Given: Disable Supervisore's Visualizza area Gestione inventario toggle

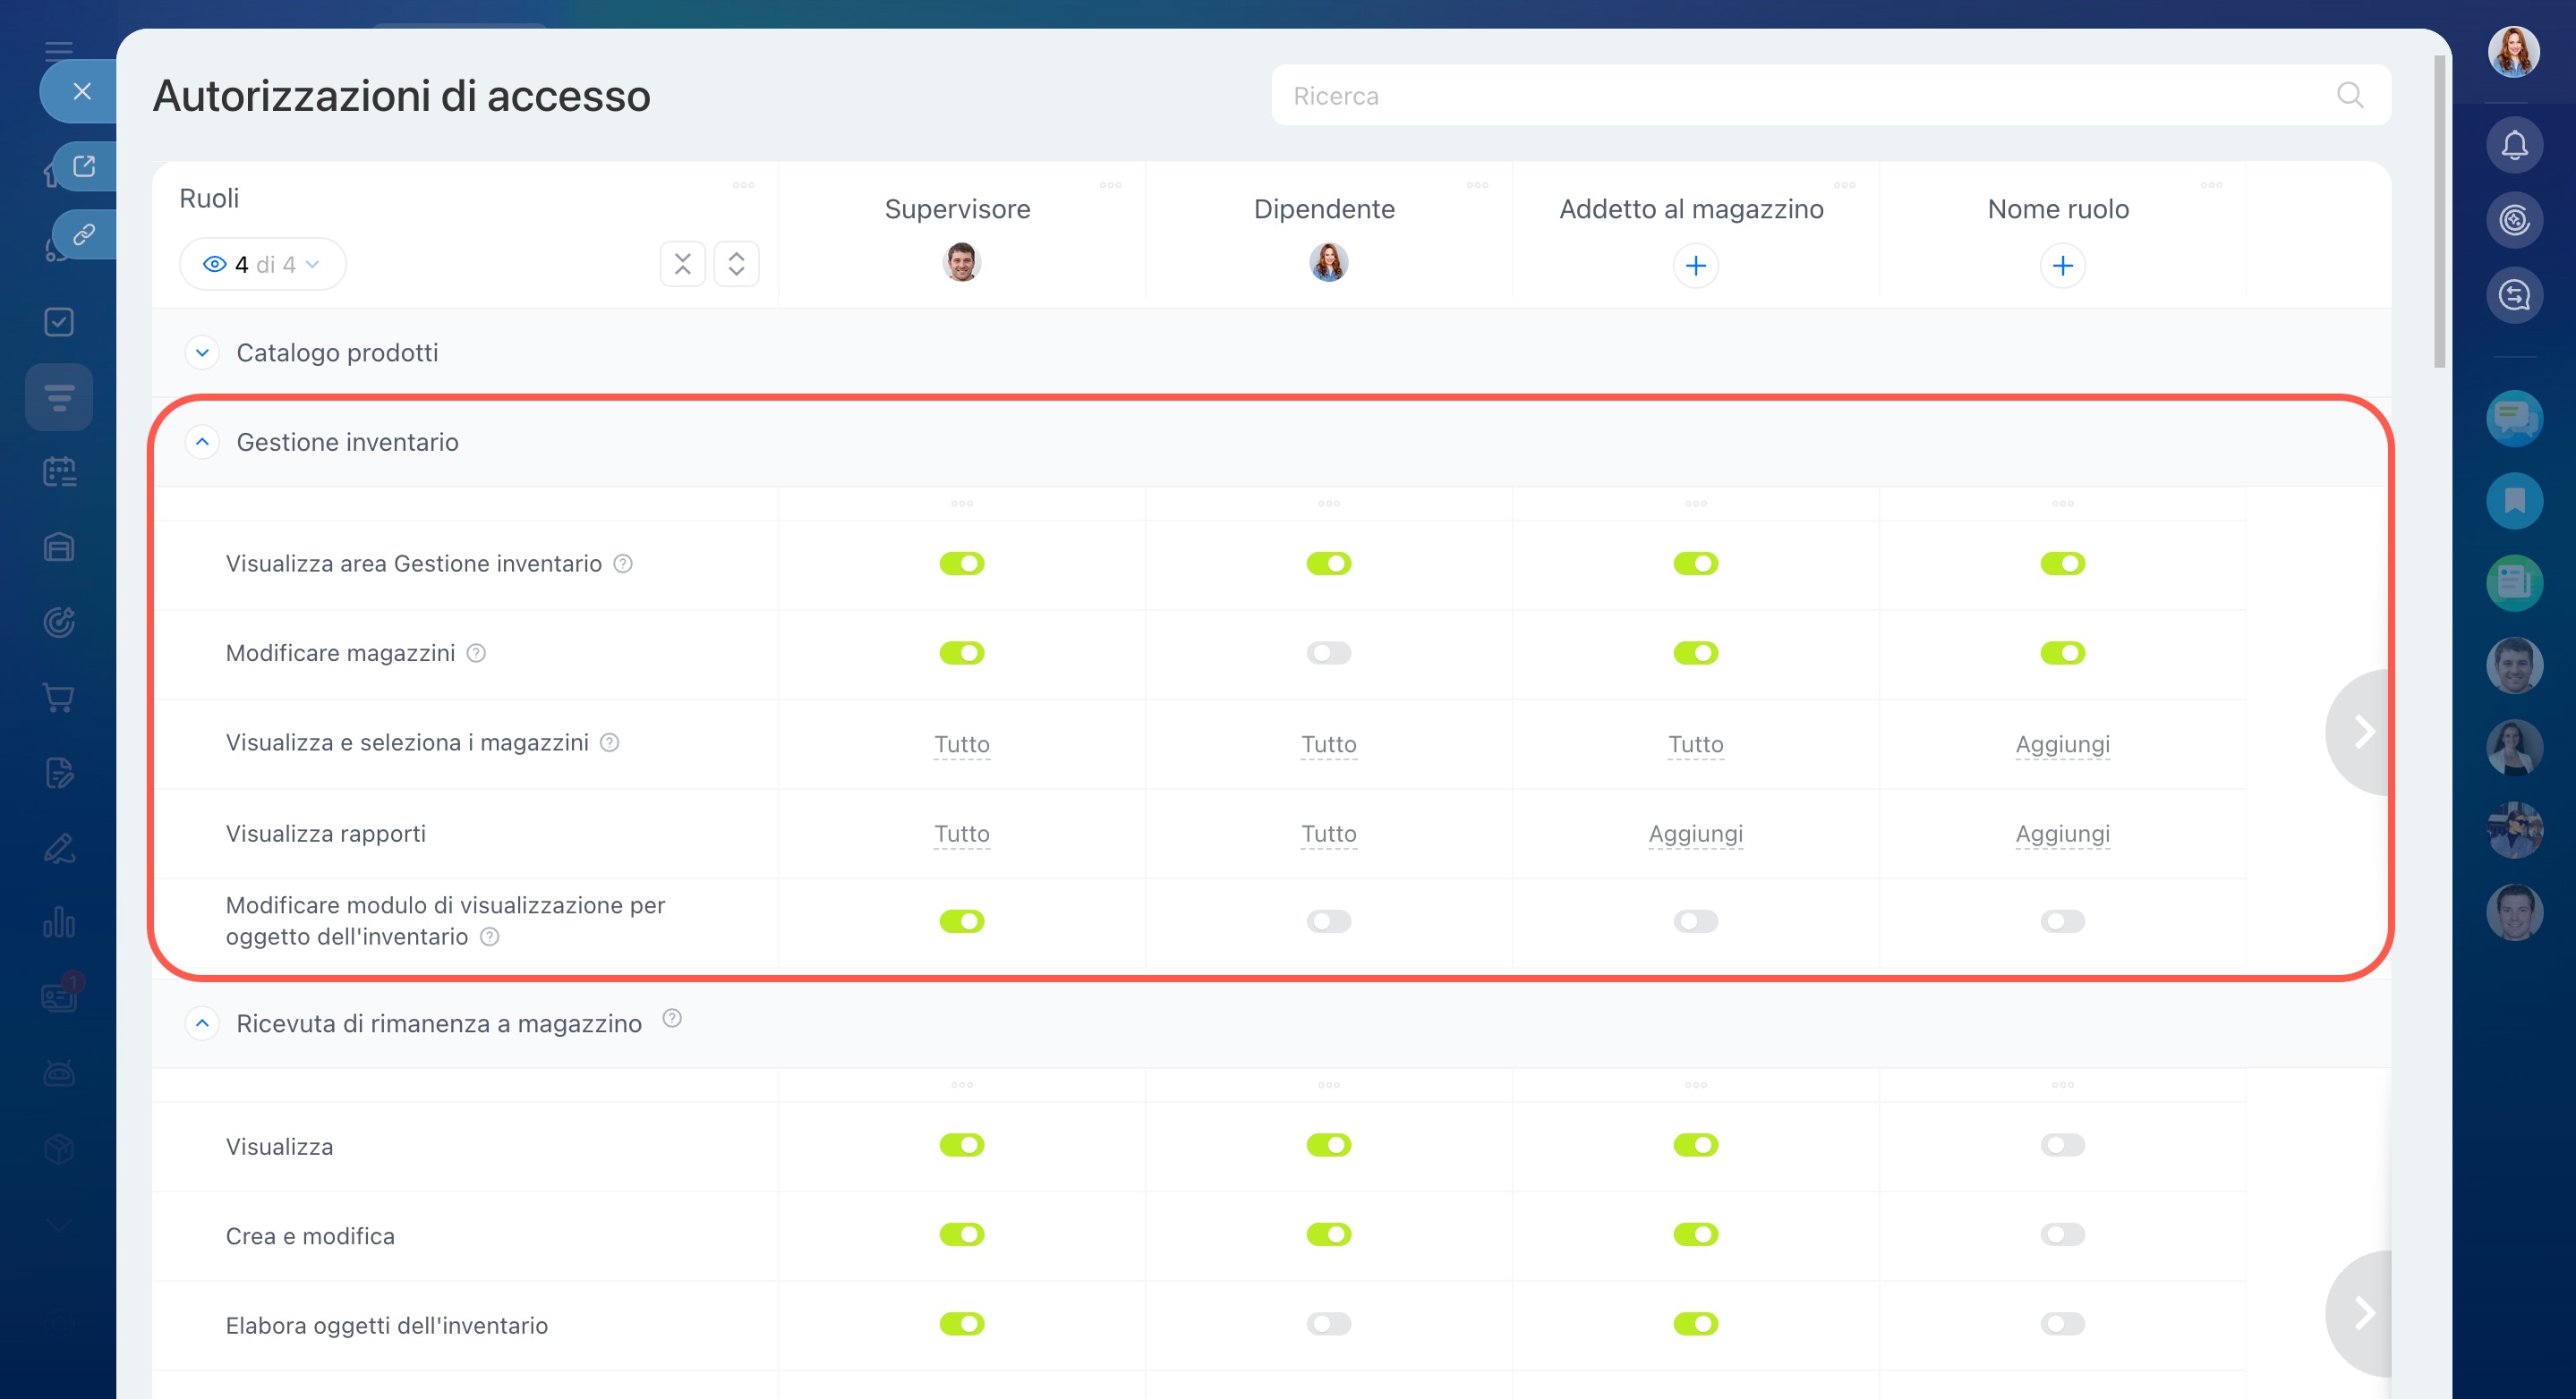Looking at the screenshot, I should point(961,564).
